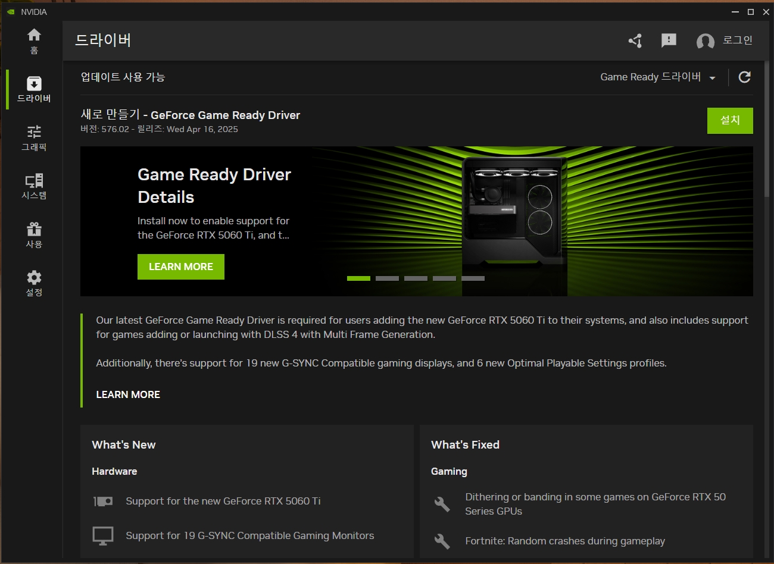This screenshot has height=564, width=774.
Task: Select the fifth carousel indicator
Action: (x=473, y=278)
